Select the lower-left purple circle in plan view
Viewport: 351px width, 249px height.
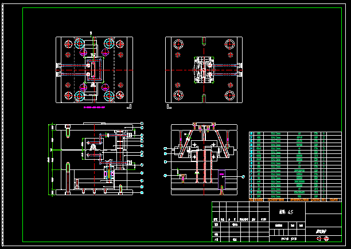click(83, 88)
